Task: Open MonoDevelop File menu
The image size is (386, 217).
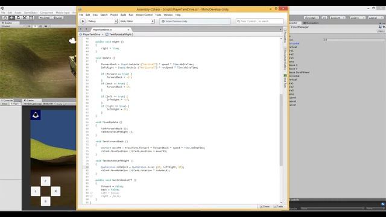Action: (x=81, y=14)
